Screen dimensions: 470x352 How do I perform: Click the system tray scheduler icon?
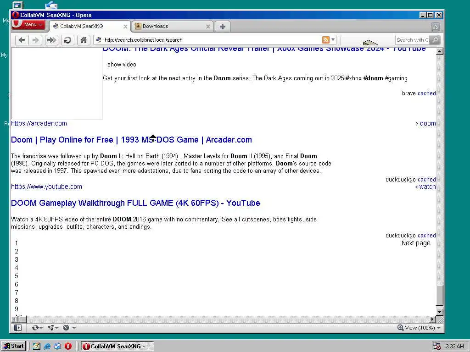click(437, 346)
